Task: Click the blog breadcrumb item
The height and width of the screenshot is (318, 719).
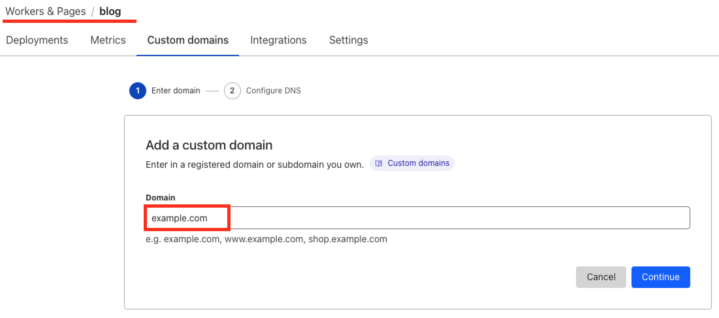Action: point(111,11)
